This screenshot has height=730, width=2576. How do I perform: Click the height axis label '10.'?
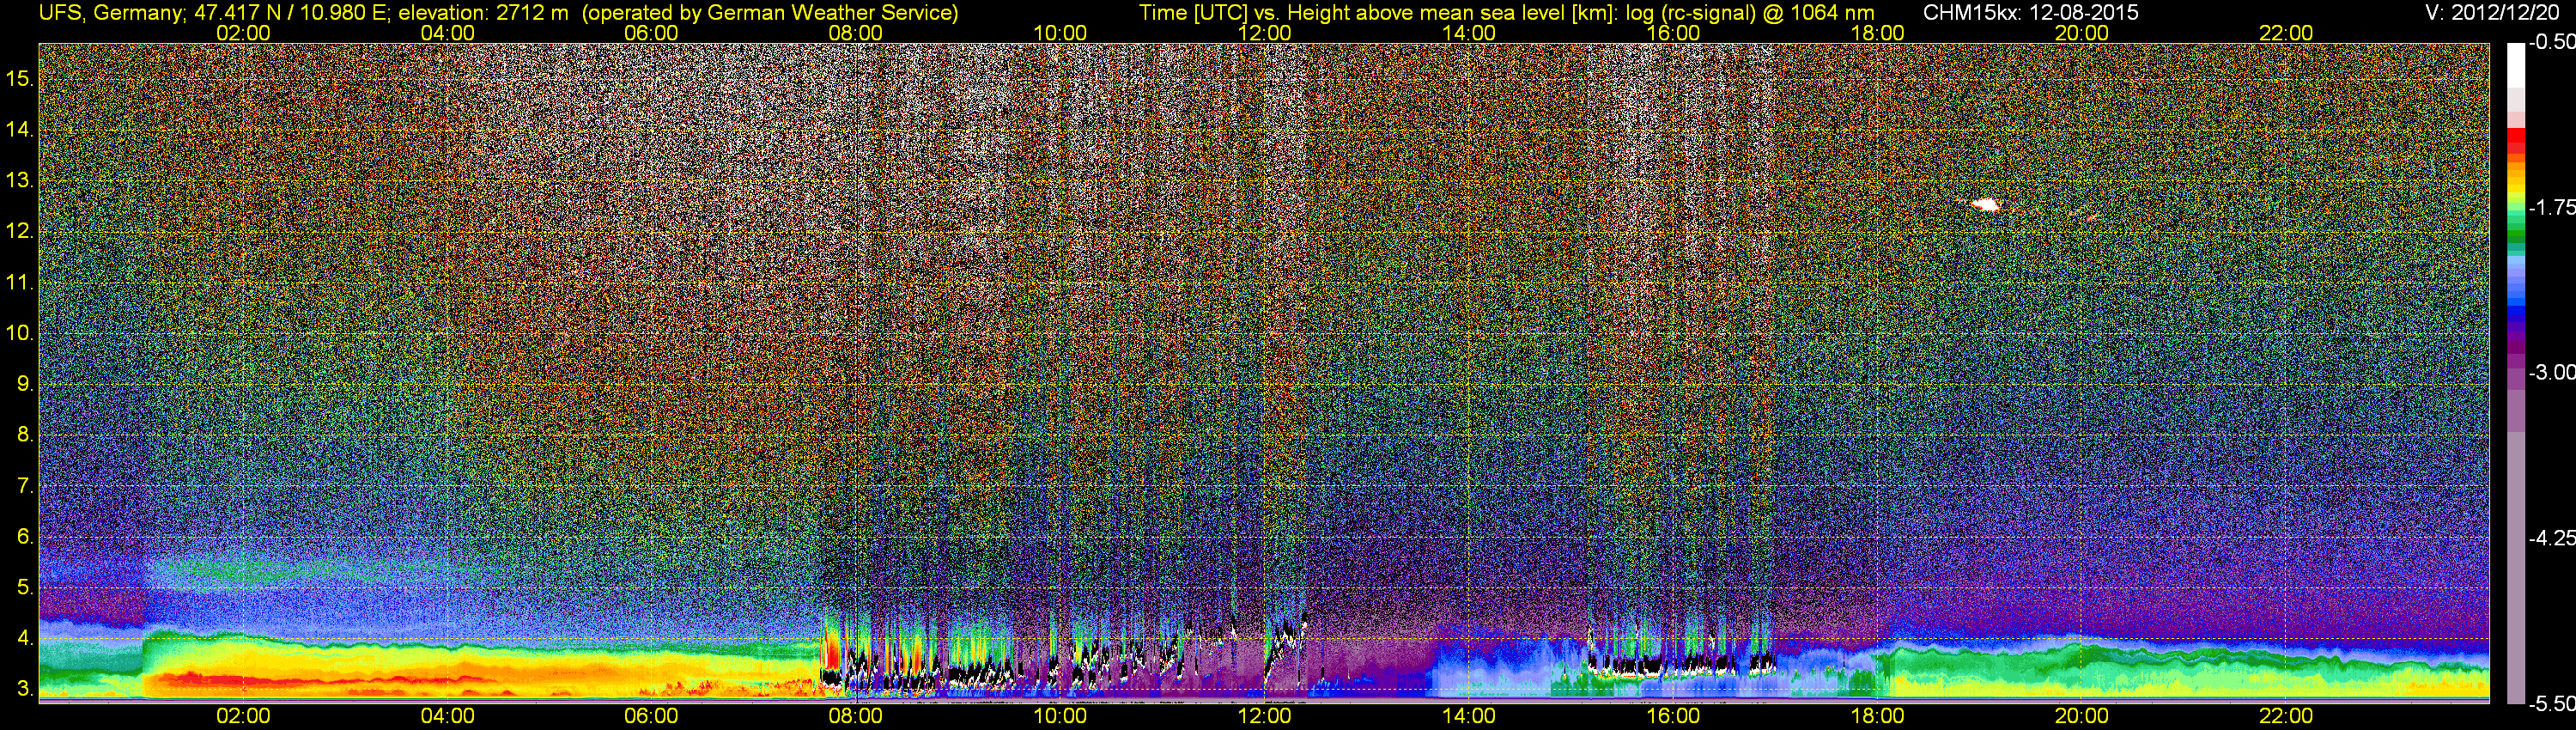pyautogui.click(x=19, y=333)
